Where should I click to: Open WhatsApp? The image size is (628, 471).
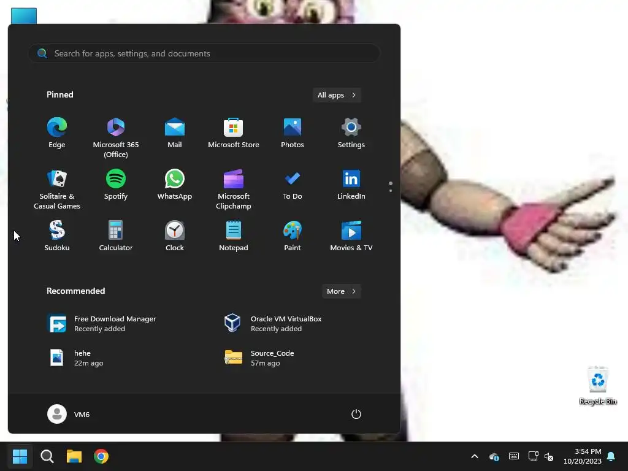point(175,185)
